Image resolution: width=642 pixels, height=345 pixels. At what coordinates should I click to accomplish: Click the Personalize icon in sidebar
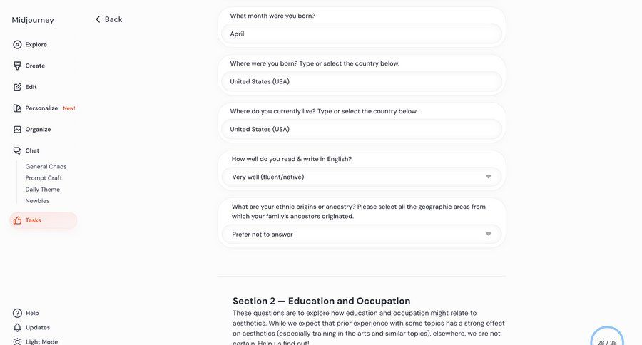pos(17,108)
